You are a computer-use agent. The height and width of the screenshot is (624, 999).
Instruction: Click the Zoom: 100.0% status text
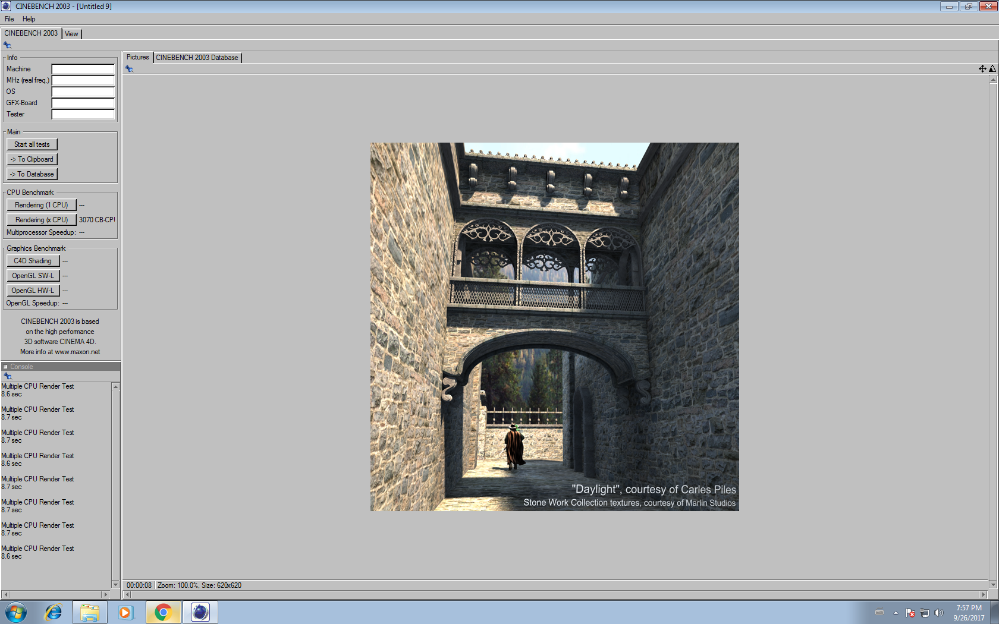click(178, 585)
